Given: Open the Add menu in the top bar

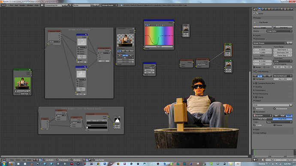Looking at the screenshot, I should pyautogui.click(x=16, y=5).
